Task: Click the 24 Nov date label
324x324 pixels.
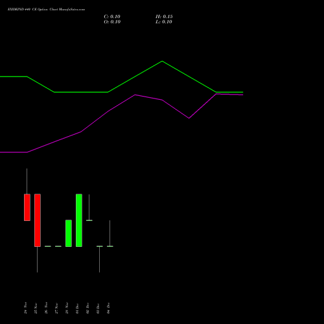Action: pyautogui.click(x=25, y=308)
